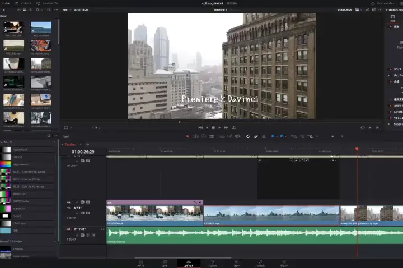The image size is (403, 268).
Task: Click the viewer jog scrub bar
Action: click(x=221, y=122)
